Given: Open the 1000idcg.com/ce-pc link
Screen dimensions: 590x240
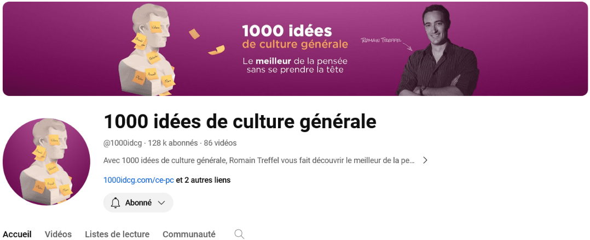Looking at the screenshot, I should point(138,180).
